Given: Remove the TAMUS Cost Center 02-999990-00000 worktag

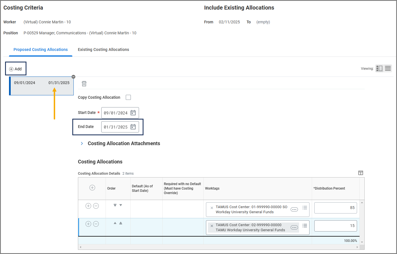Looking at the screenshot, I should pyautogui.click(x=212, y=226).
